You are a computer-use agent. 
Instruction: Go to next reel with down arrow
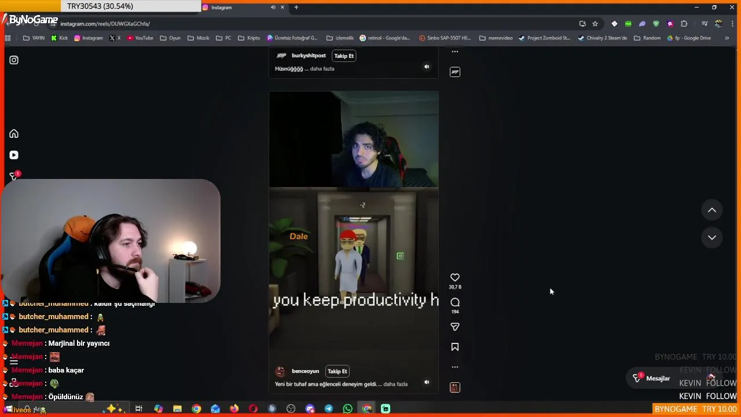point(712,237)
